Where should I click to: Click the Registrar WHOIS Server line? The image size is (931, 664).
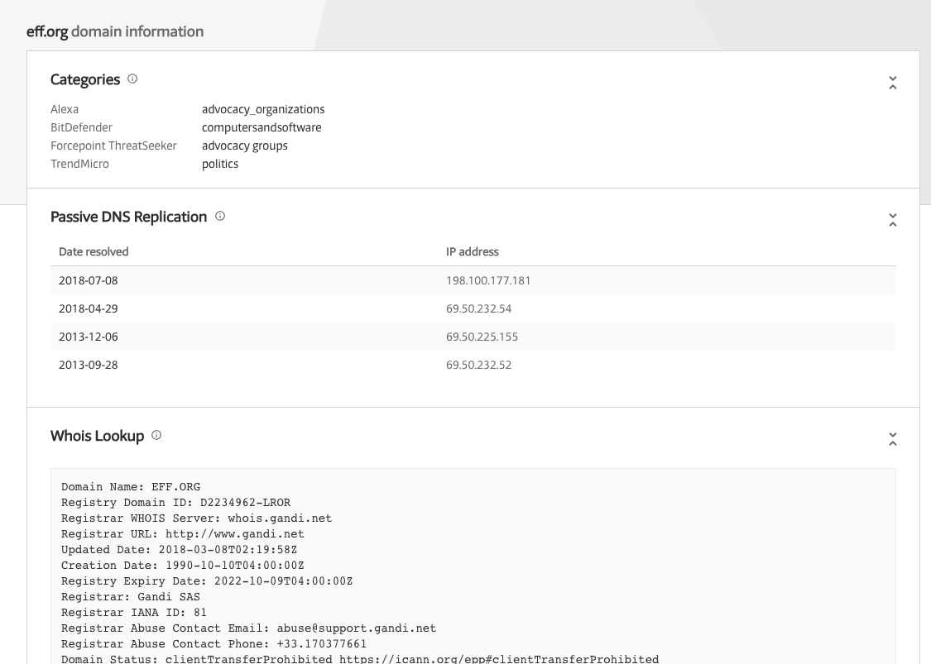coord(196,518)
